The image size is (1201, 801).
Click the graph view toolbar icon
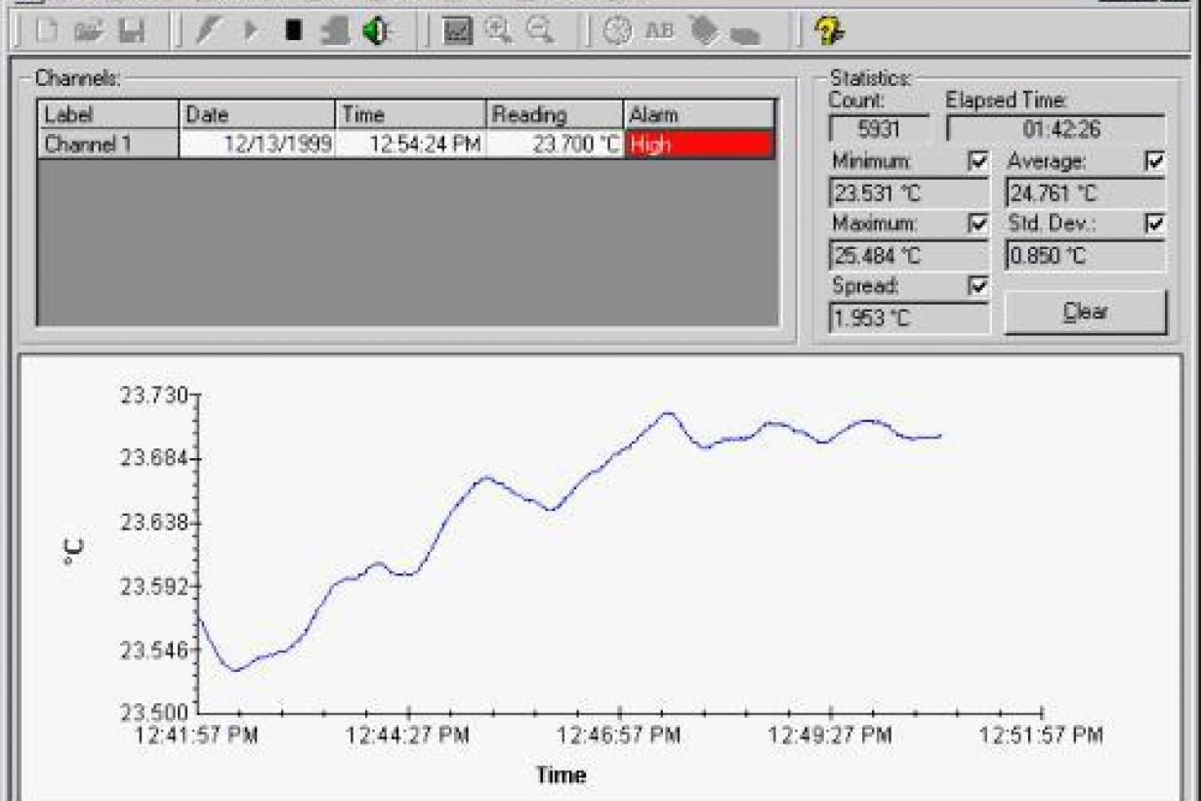pyautogui.click(x=457, y=31)
